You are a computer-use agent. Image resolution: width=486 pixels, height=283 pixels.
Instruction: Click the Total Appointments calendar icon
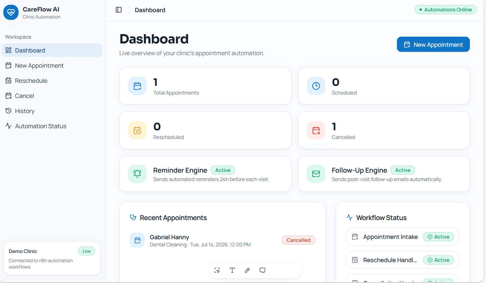(x=137, y=86)
